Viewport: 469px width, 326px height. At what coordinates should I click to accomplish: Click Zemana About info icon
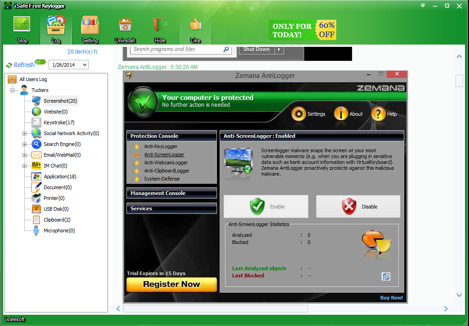point(341,114)
